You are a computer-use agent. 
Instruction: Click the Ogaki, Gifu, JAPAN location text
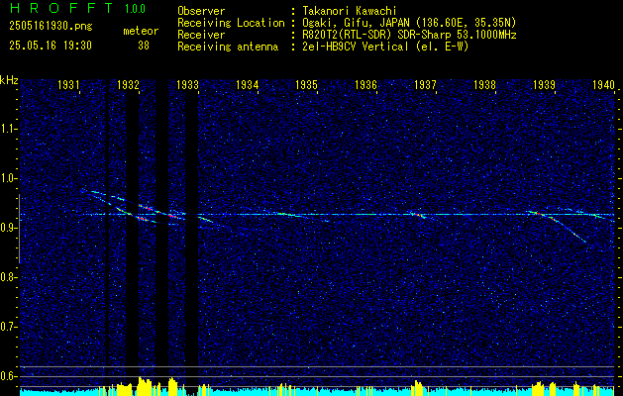point(407,23)
